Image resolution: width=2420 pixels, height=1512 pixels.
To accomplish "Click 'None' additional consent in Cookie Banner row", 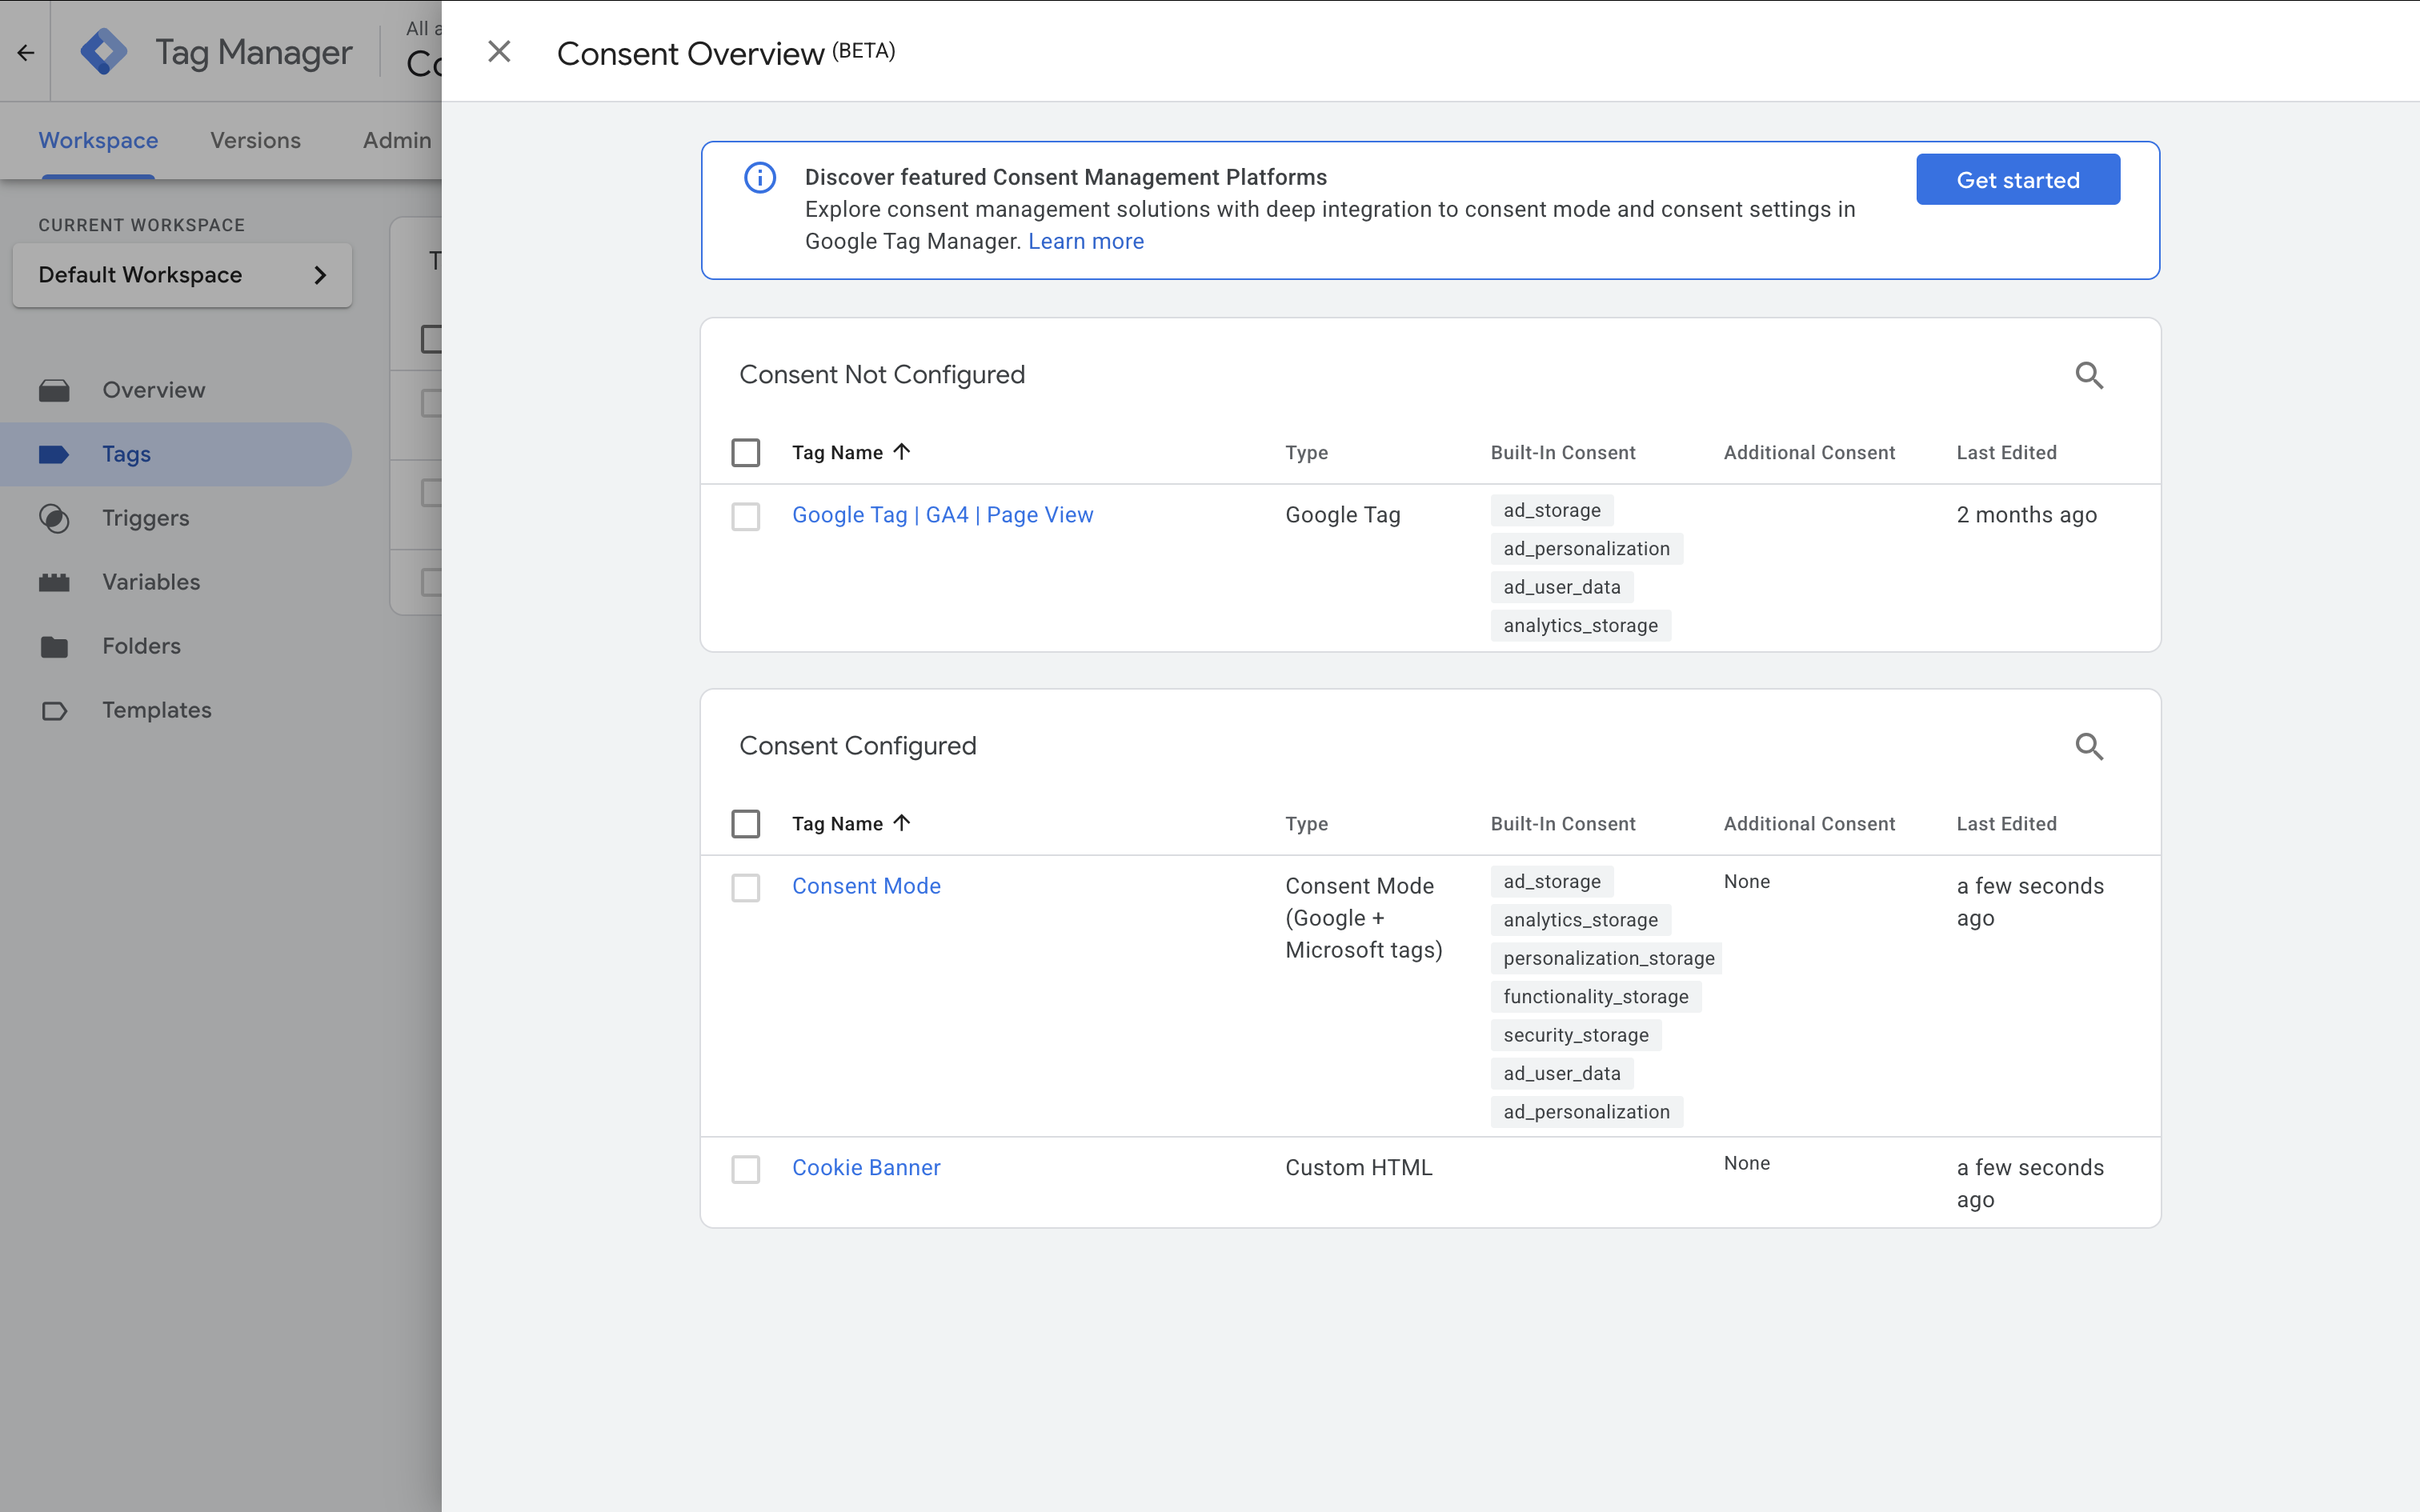I will point(1747,1163).
